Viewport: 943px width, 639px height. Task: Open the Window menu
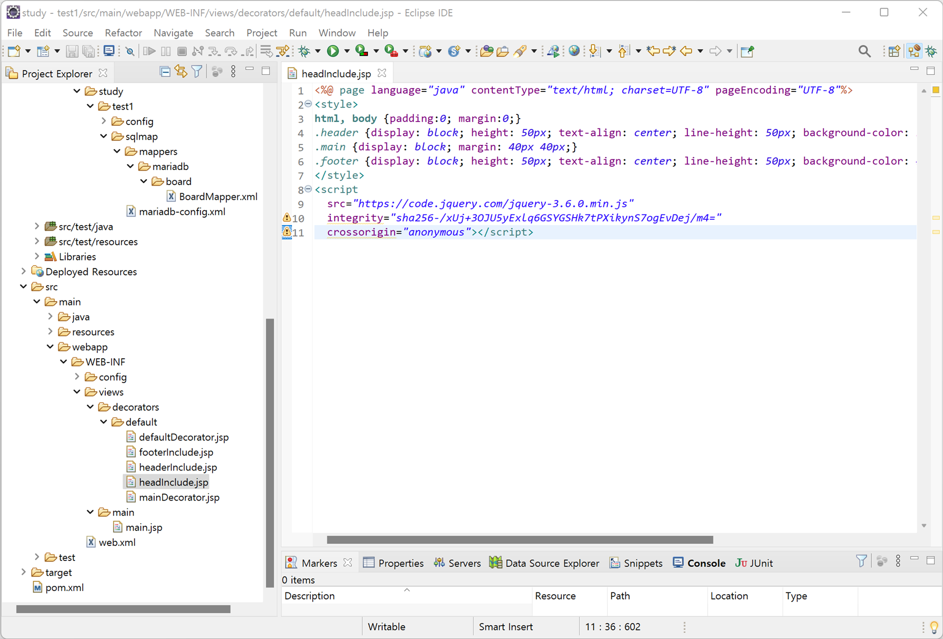pos(337,33)
